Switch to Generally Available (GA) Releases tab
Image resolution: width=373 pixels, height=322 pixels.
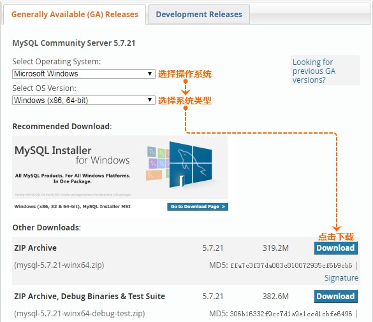tap(75, 15)
